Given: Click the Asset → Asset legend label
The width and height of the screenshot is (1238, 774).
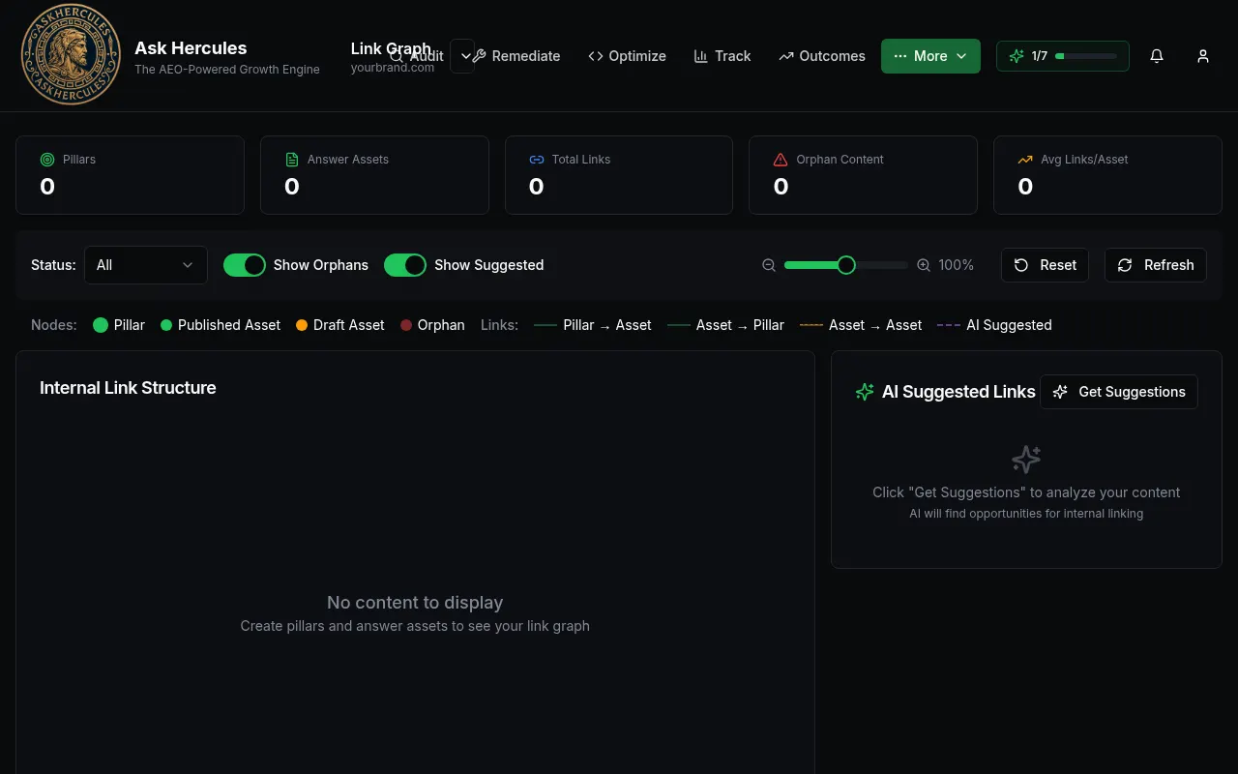Looking at the screenshot, I should (x=875, y=325).
